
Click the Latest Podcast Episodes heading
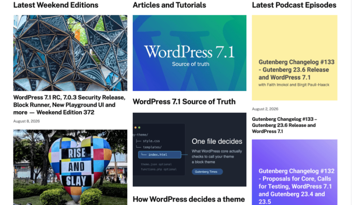[x=294, y=5]
